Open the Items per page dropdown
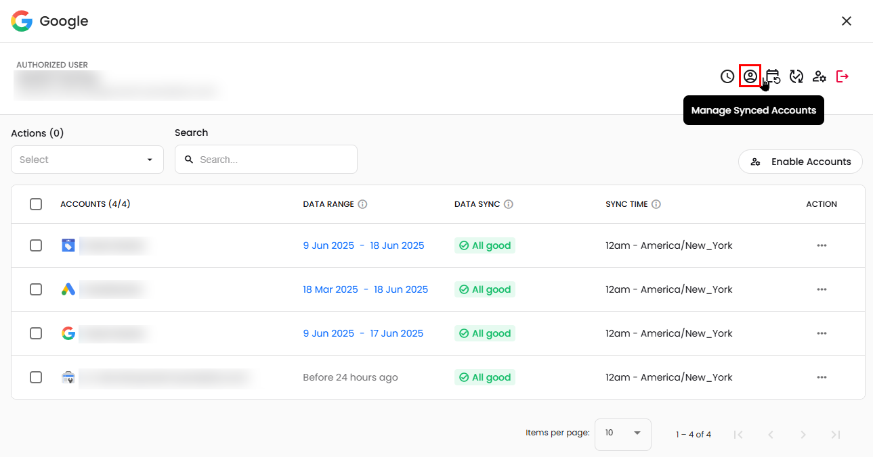873x457 pixels. 622,433
